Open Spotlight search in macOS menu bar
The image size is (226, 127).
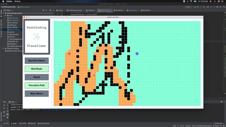[x=215, y=1]
